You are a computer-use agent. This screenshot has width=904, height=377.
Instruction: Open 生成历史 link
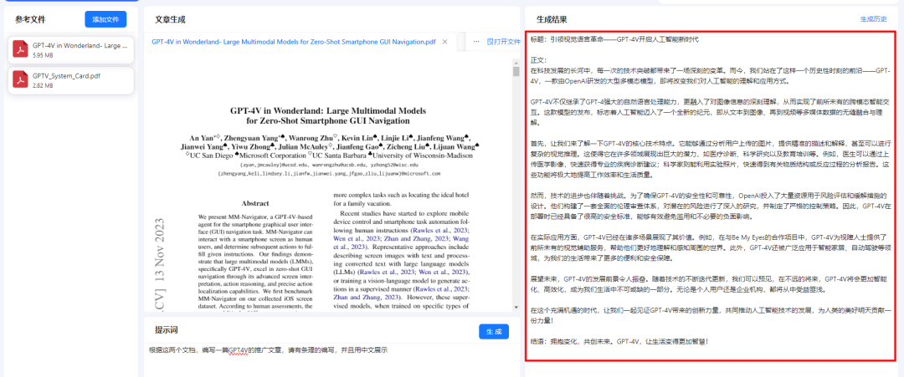tap(873, 19)
